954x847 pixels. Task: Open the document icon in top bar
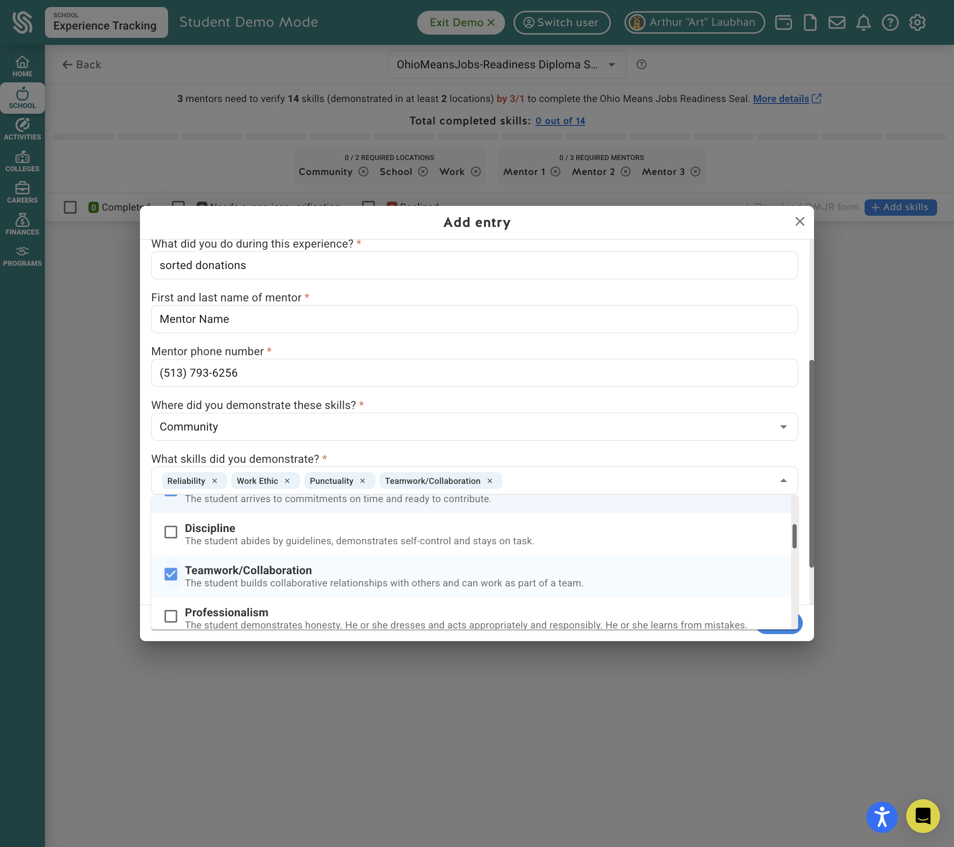(810, 22)
